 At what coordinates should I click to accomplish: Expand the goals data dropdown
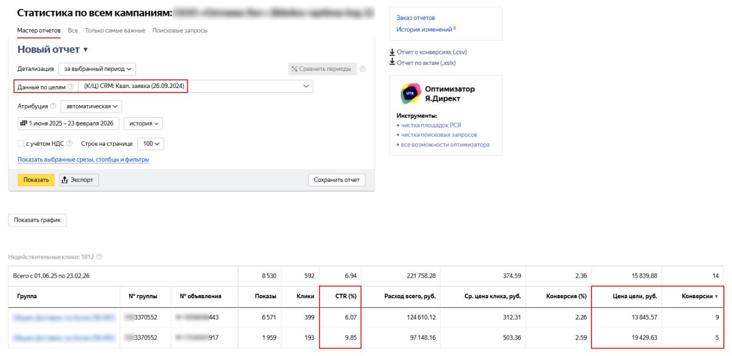(305, 86)
